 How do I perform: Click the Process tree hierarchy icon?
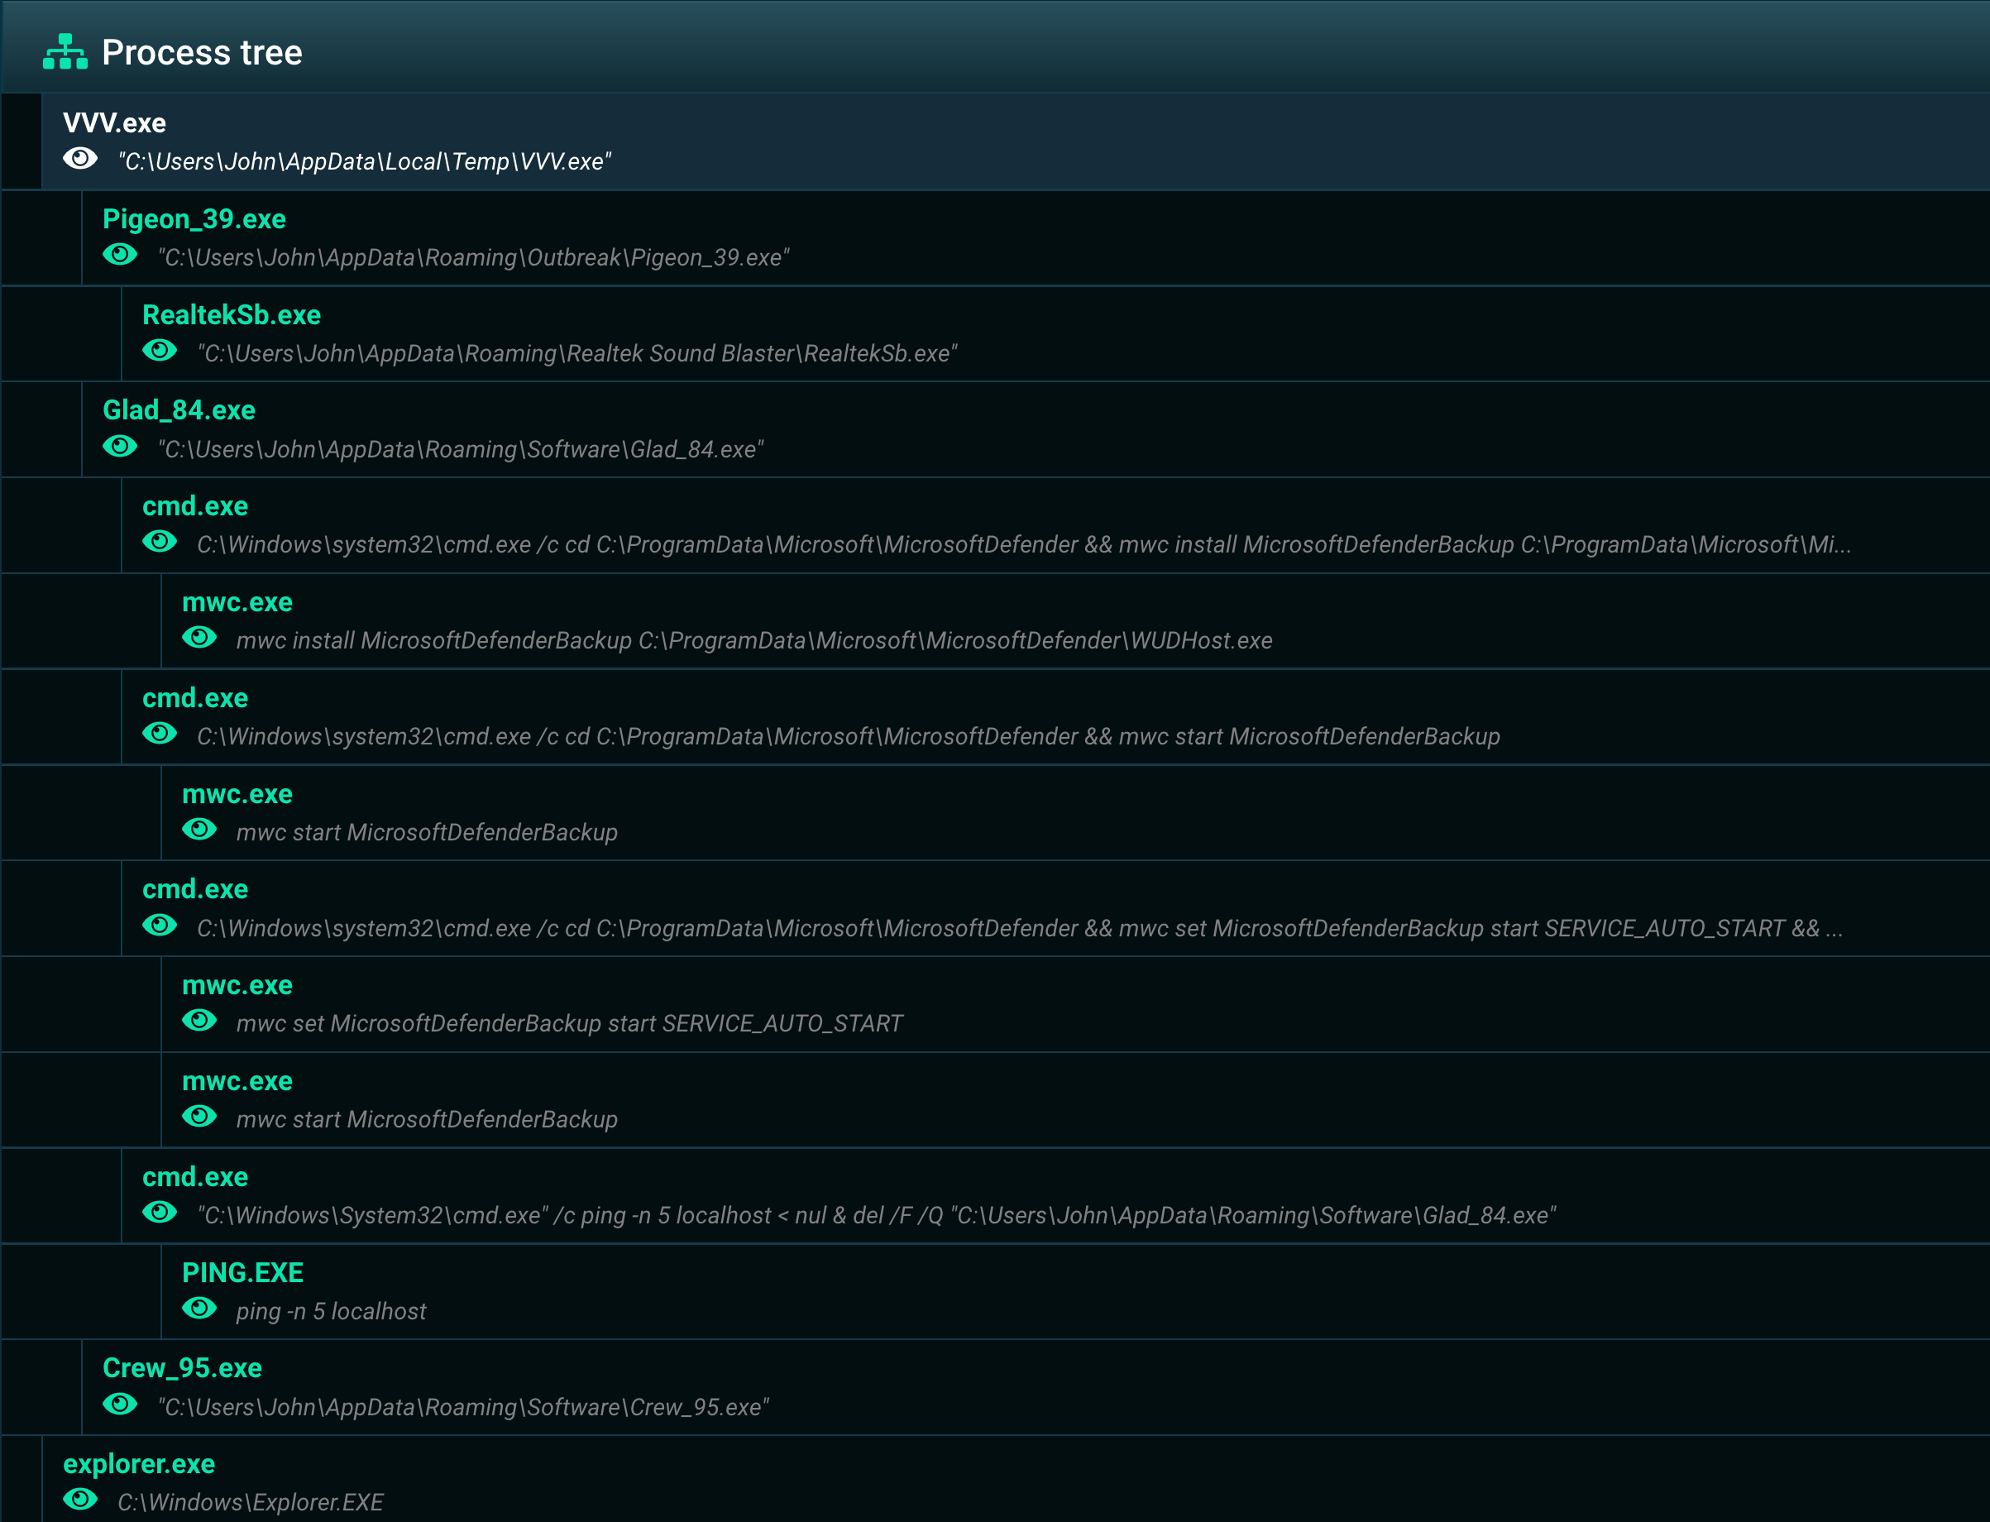coord(65,51)
